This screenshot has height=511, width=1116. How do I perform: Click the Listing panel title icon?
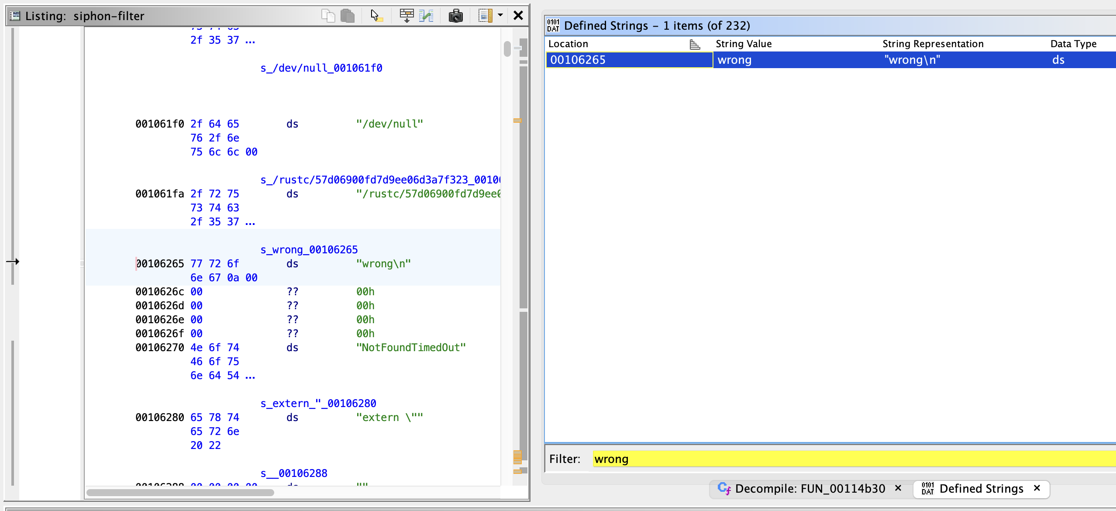pos(15,16)
